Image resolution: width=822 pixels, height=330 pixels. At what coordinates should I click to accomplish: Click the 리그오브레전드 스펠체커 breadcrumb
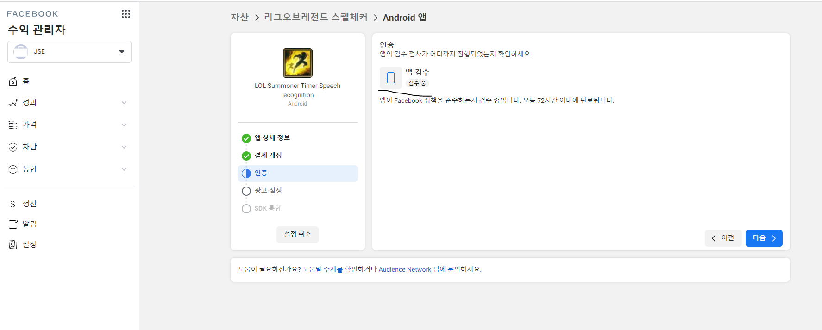coord(316,18)
